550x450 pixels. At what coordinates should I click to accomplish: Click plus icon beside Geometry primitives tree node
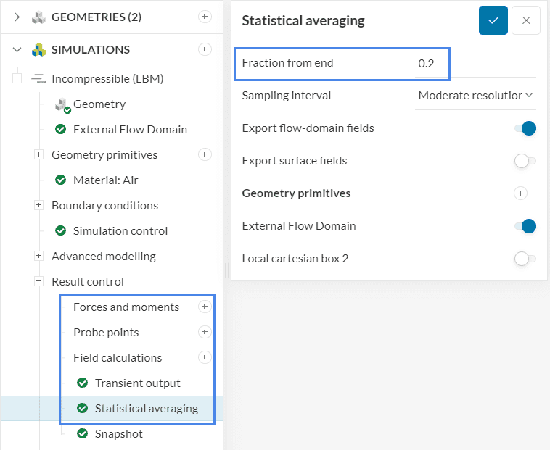[x=205, y=154]
